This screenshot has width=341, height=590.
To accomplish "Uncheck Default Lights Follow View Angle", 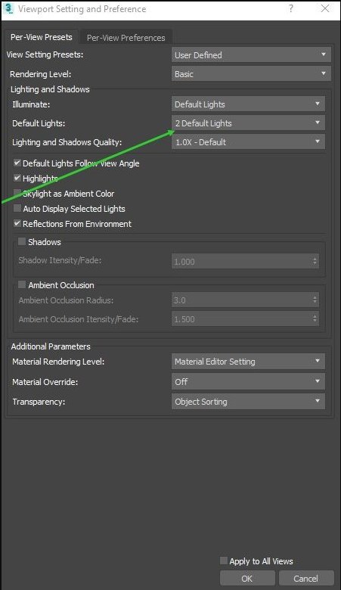I will click(x=17, y=163).
